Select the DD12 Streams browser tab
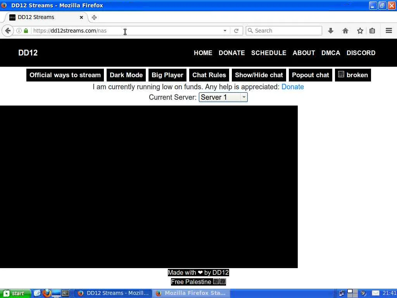 pos(46,17)
